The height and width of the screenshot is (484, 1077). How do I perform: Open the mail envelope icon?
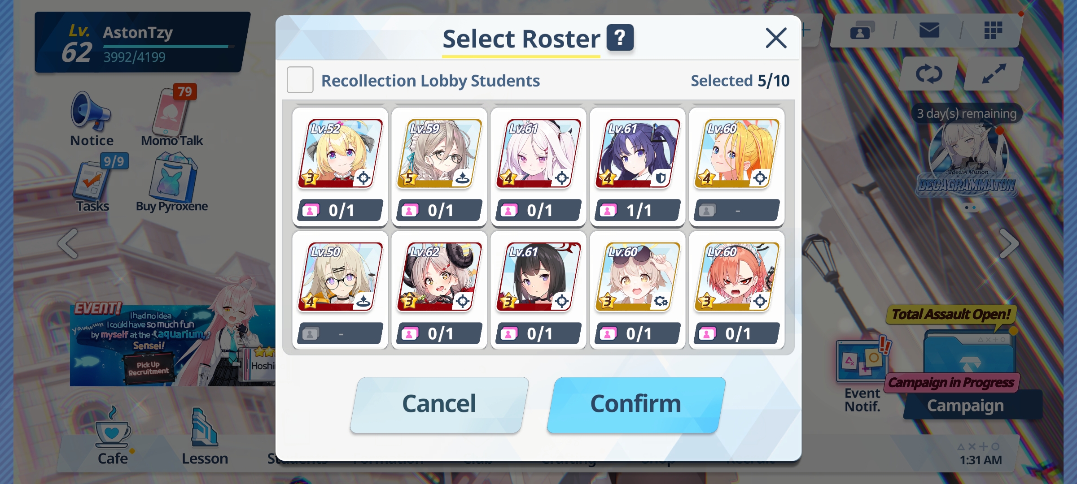click(x=929, y=30)
